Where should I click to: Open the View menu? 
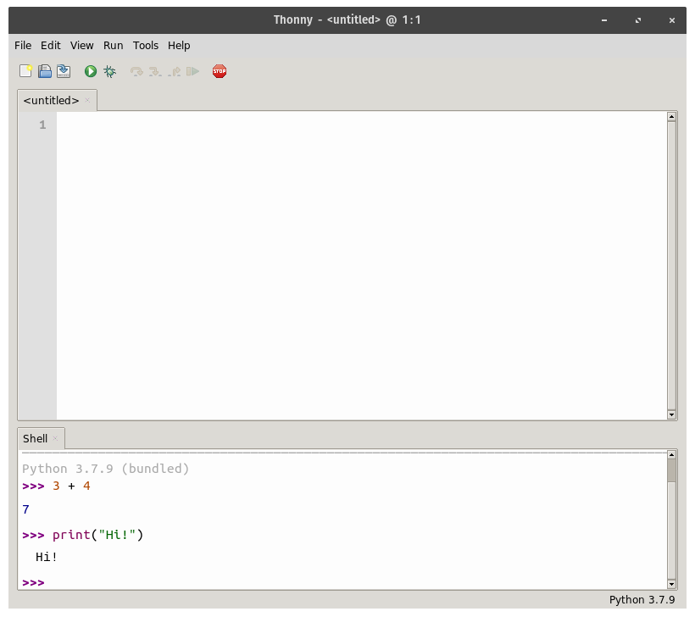[82, 46]
